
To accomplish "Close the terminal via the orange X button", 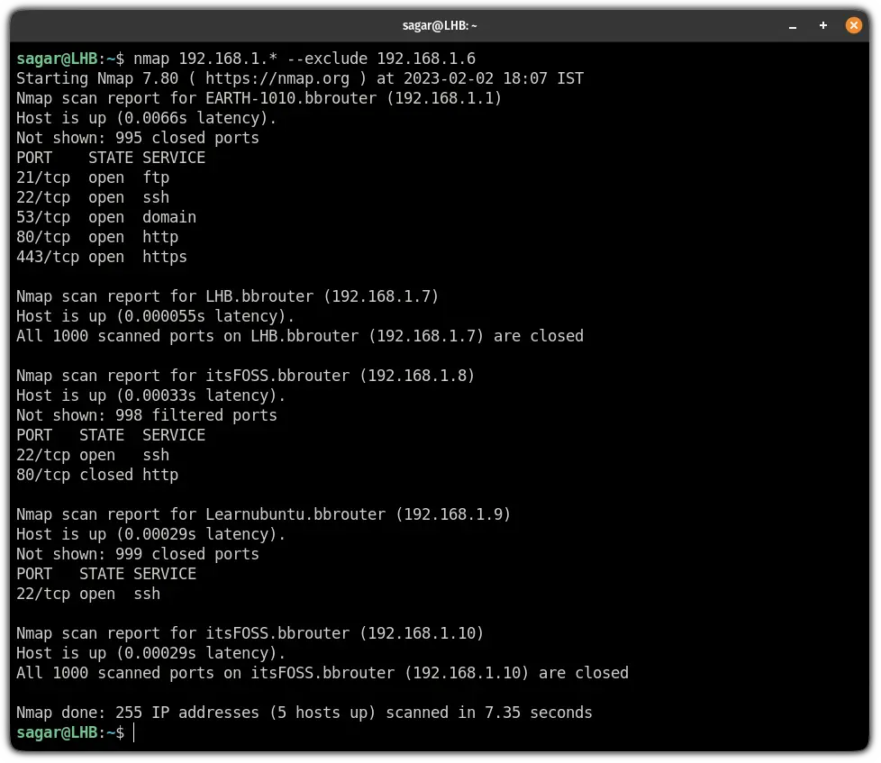I will [853, 25].
